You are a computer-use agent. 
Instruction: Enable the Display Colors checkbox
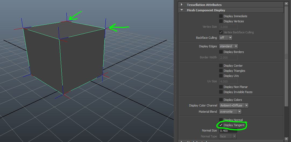[x=221, y=100]
